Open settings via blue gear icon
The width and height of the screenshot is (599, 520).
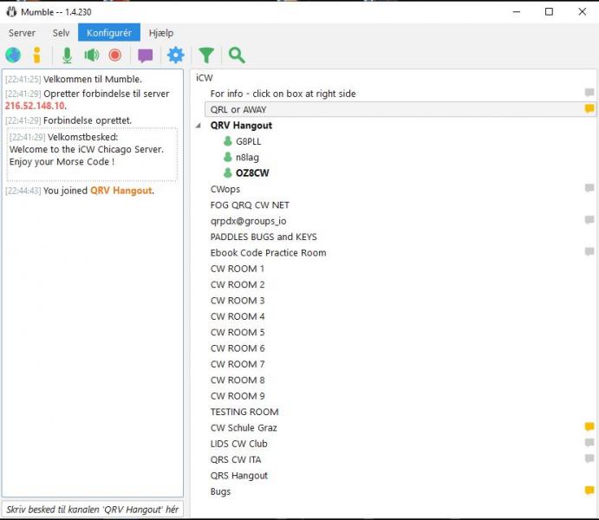coord(176,55)
